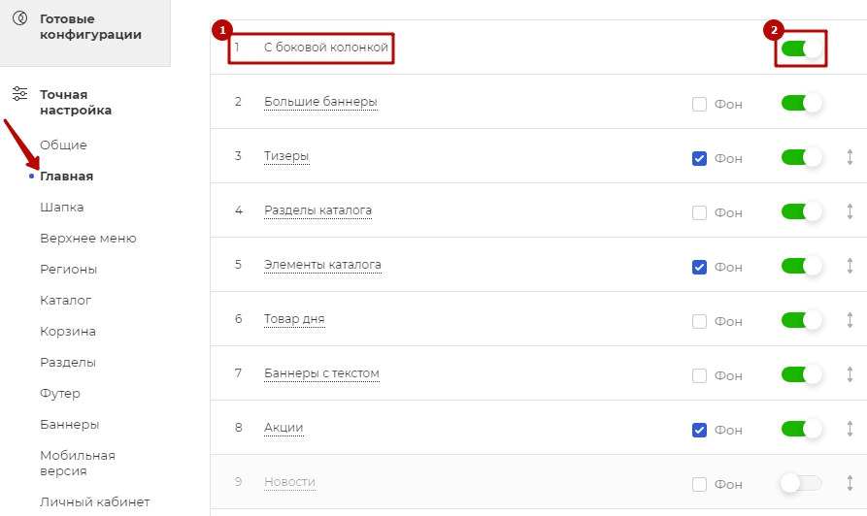
Task: Click the reorder arrows icon for Товар дня
Action: 850,320
